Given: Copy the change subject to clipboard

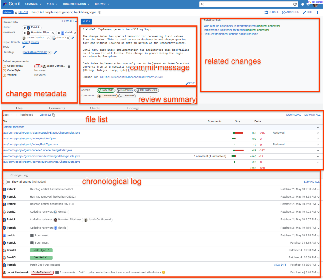Looking at the screenshot, I should tap(100, 12).
